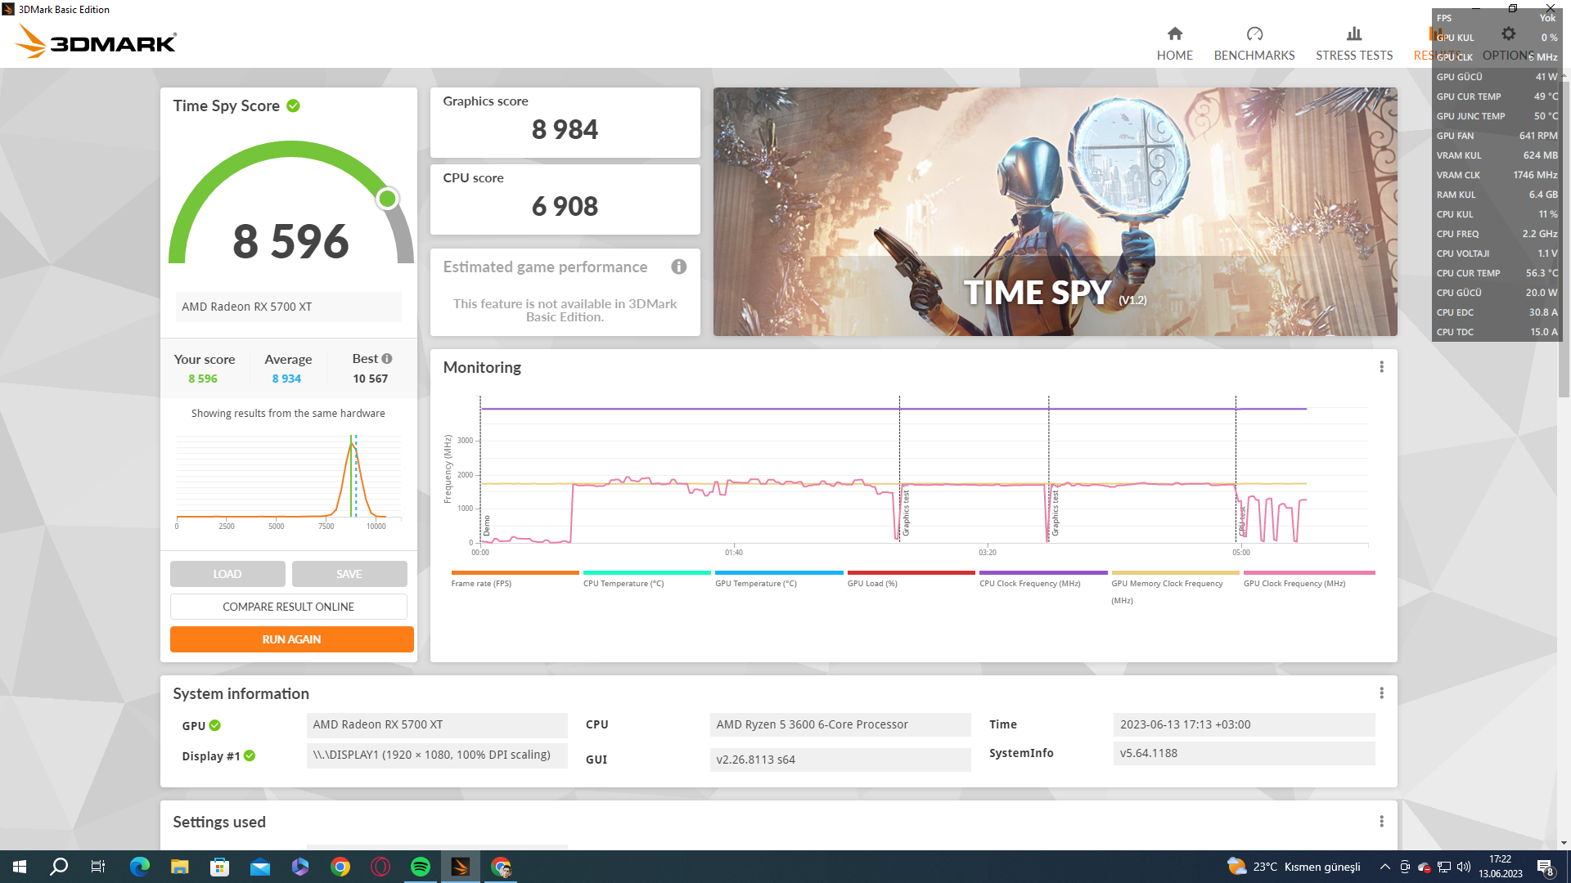The height and width of the screenshot is (883, 1571).
Task: Open Spotify from the taskbar
Action: coord(420,867)
